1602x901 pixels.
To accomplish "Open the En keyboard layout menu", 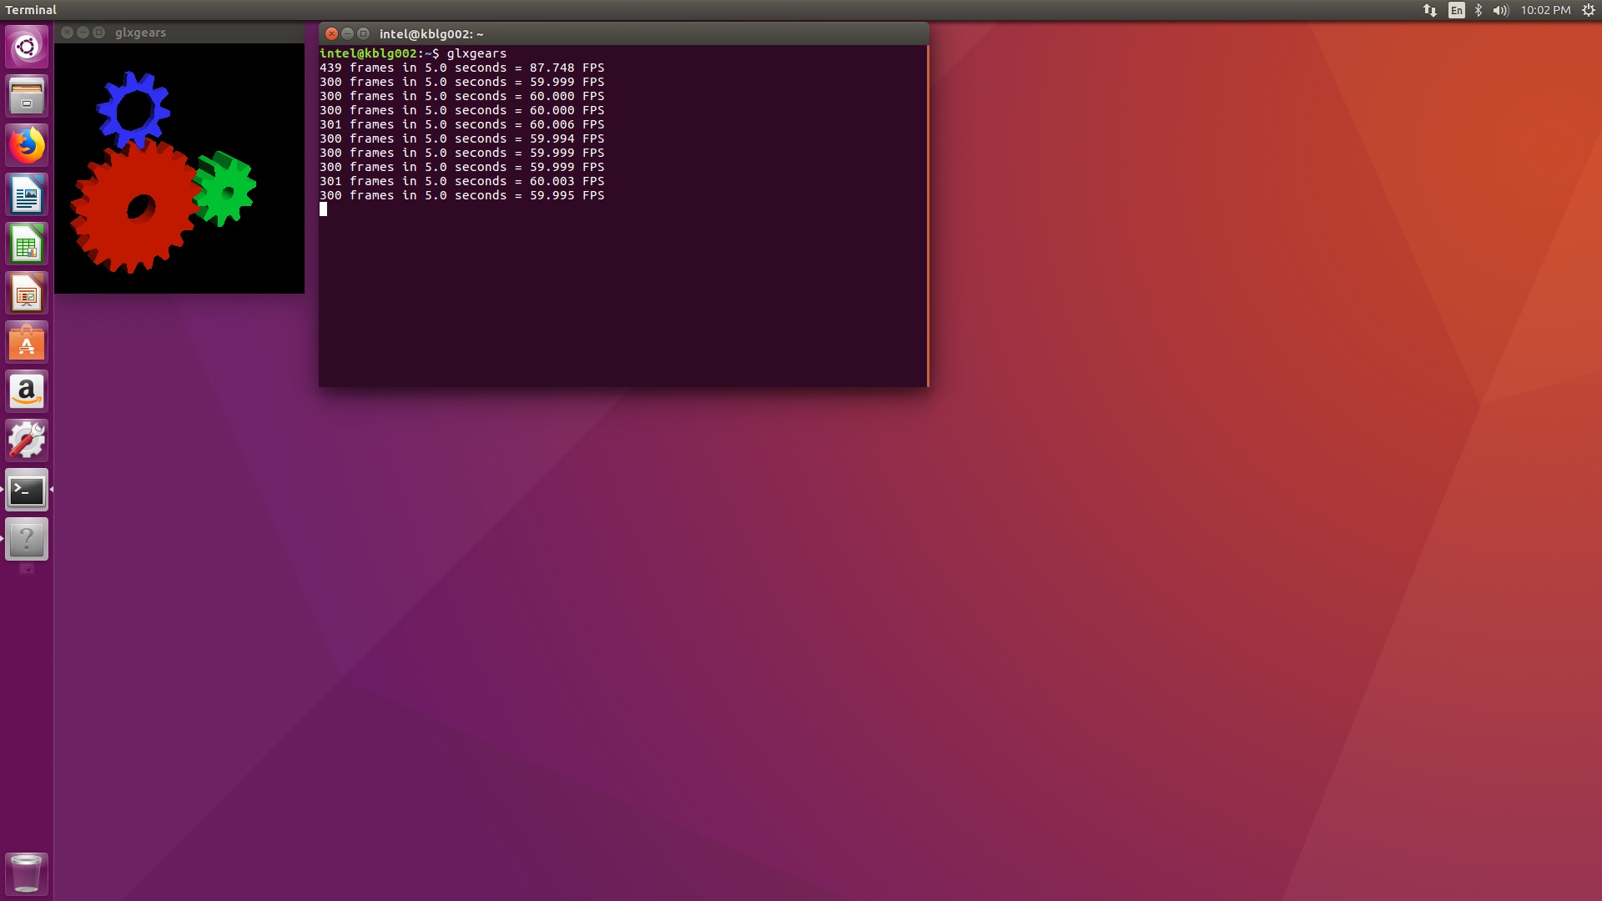I will pos(1457,10).
